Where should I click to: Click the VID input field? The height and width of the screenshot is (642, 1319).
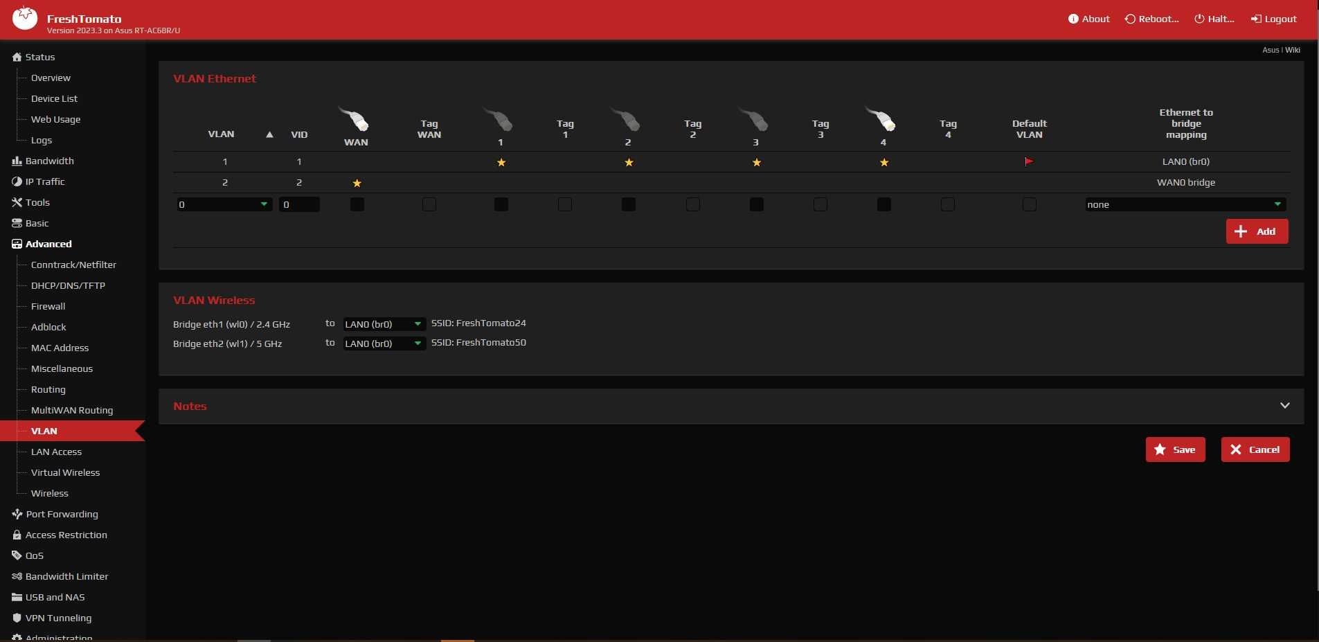pos(299,204)
